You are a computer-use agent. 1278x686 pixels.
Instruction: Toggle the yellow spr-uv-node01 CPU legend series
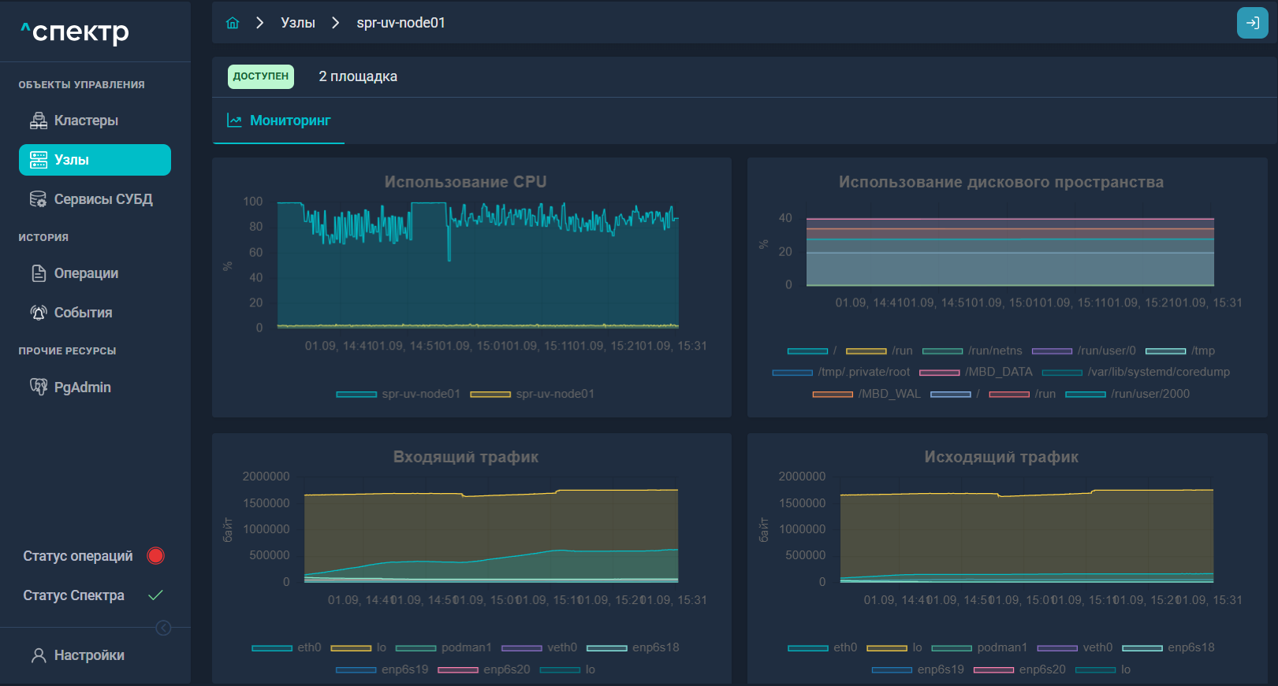pos(532,394)
